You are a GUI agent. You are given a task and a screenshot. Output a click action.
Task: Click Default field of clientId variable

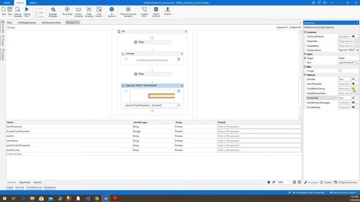coord(259,136)
